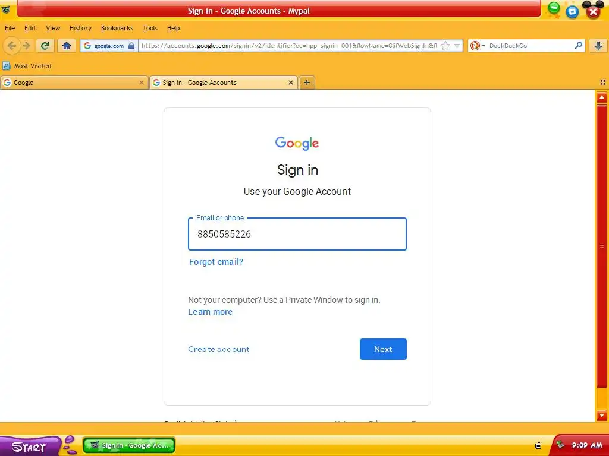Go forward using the forward arrow
This screenshot has width=609, height=456.
[x=26, y=46]
